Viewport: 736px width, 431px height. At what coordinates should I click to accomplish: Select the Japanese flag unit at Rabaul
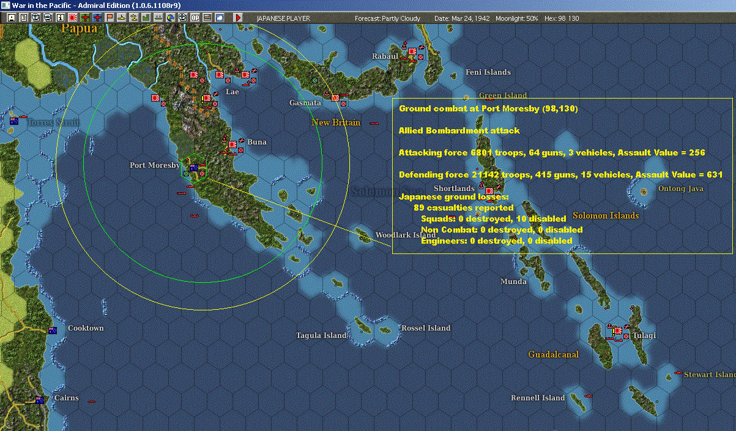(x=412, y=52)
